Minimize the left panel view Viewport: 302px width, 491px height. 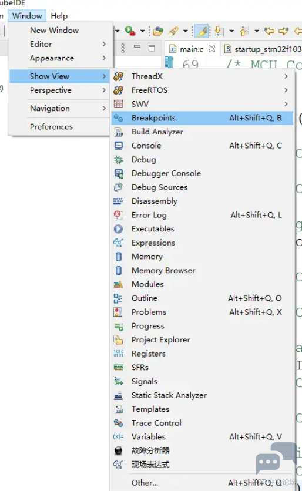point(137,46)
